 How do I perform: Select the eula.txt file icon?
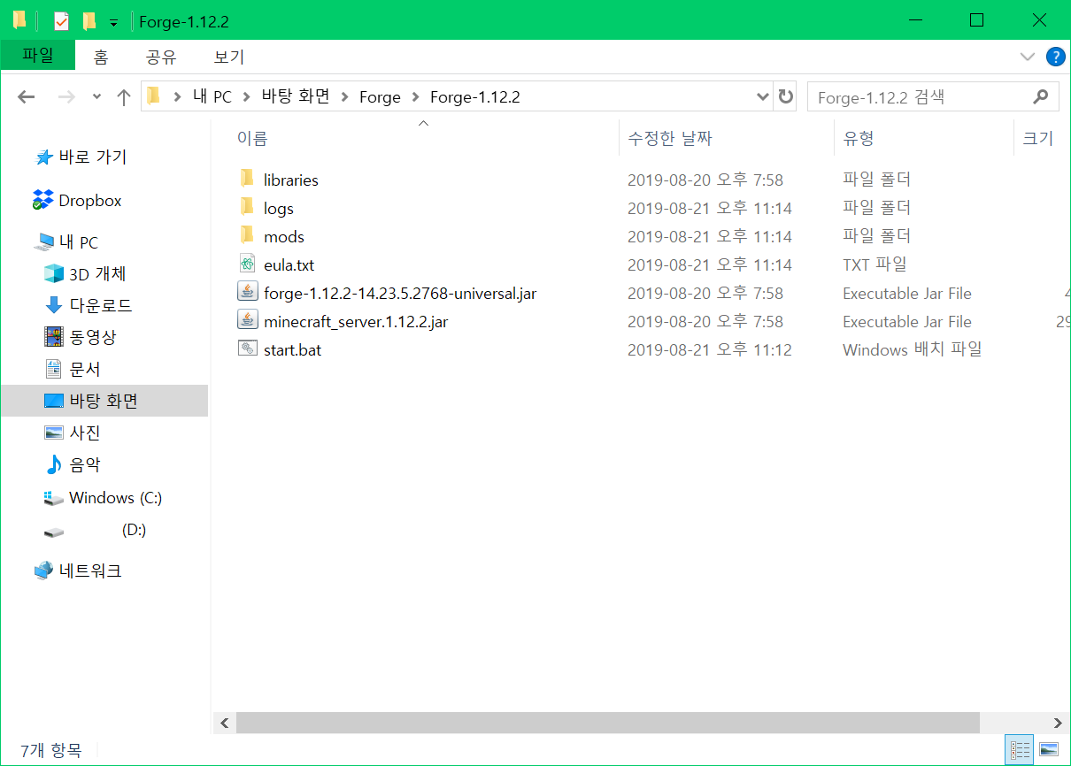[x=247, y=264]
